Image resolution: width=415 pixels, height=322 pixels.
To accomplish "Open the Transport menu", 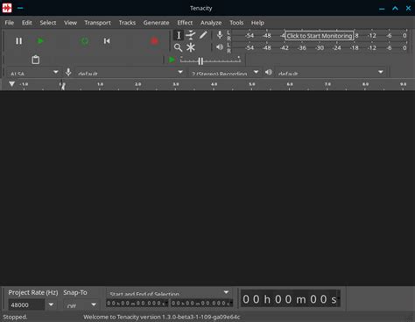I will pyautogui.click(x=97, y=23).
